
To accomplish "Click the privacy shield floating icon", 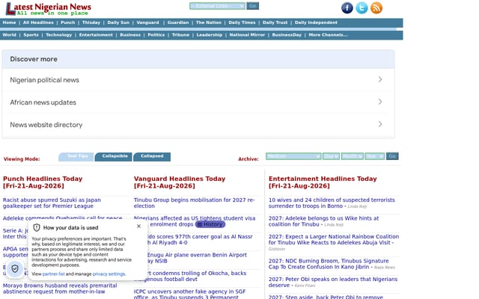I will pyautogui.click(x=15, y=269).
